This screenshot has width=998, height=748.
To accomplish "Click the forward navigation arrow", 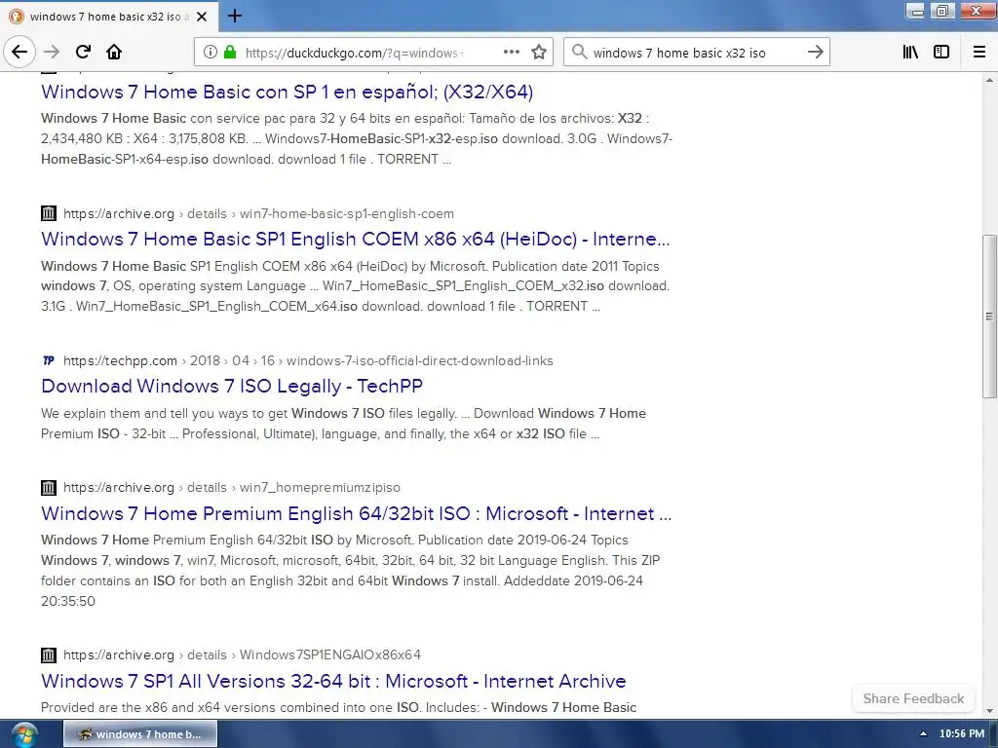I will [53, 52].
